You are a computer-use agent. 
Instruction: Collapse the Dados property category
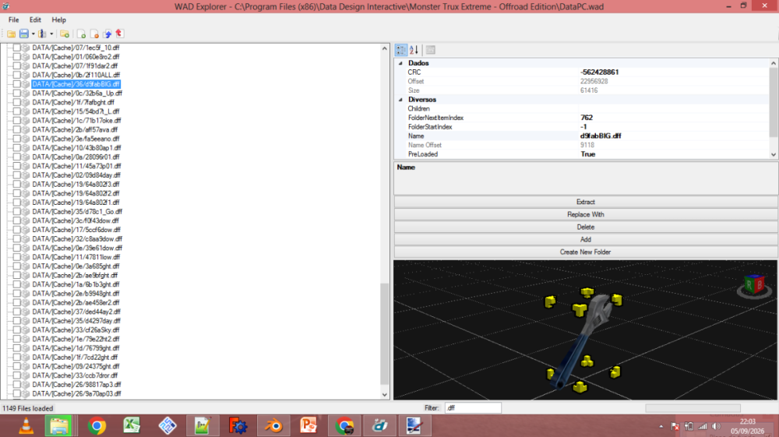click(400, 64)
